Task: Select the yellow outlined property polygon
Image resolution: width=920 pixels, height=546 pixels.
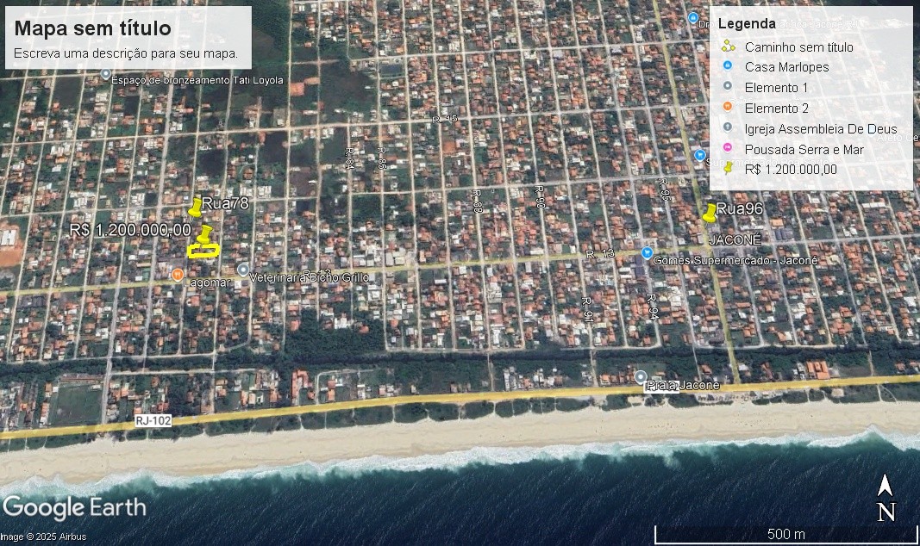Action: (x=203, y=251)
